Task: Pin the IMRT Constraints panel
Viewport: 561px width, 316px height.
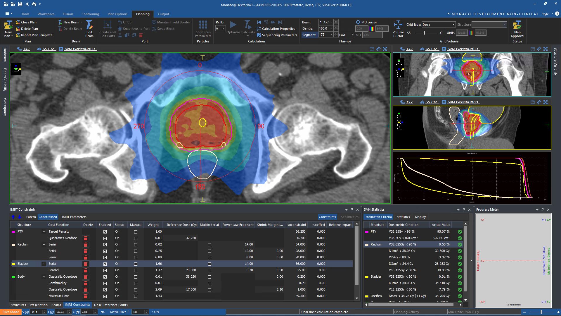Action: (x=352, y=209)
